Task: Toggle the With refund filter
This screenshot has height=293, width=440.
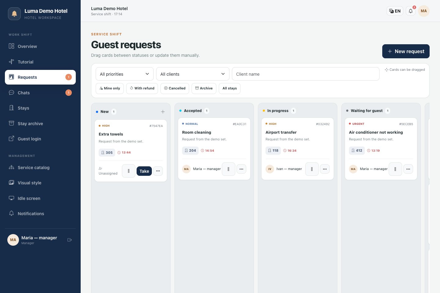Action: pyautogui.click(x=142, y=89)
